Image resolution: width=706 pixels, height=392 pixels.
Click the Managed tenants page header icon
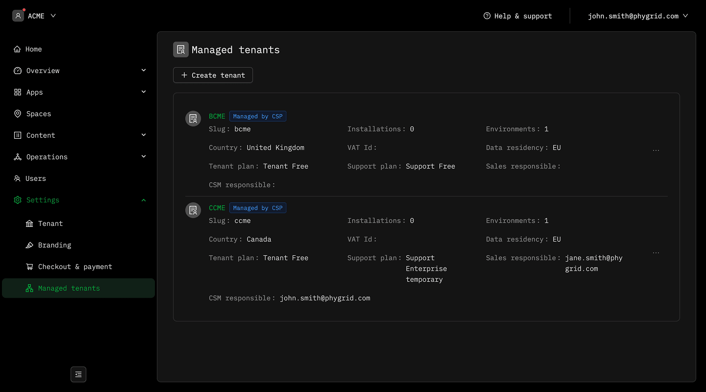tap(181, 49)
